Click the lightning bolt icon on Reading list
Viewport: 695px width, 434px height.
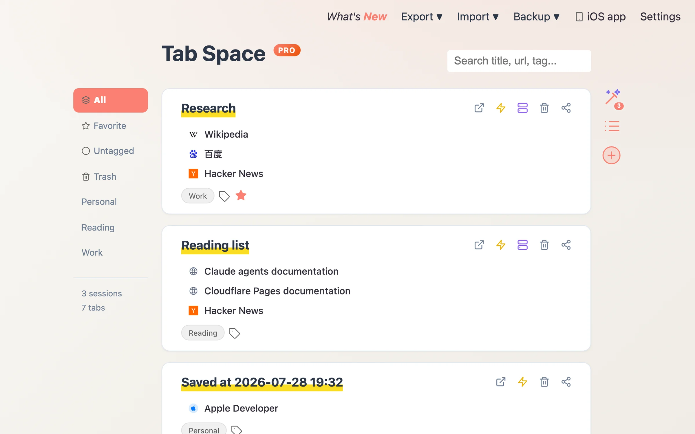501,245
